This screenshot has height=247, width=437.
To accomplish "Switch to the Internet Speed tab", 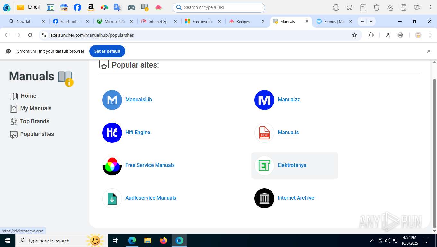I will [159, 22].
